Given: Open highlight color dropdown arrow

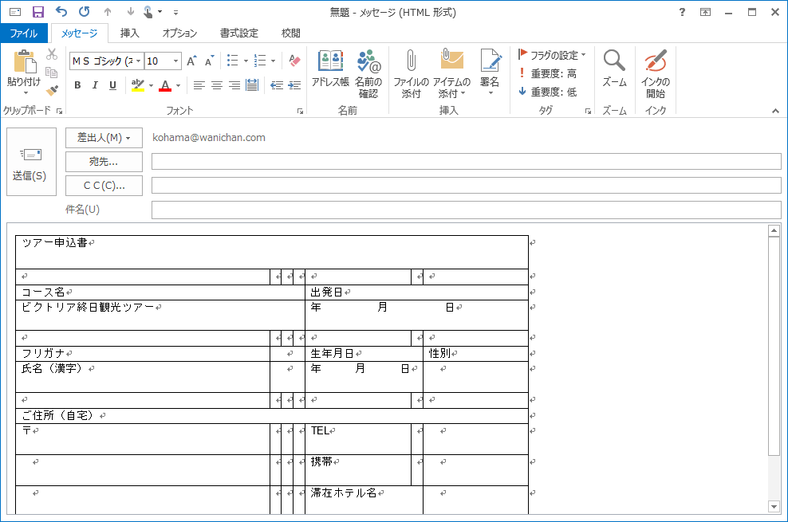Looking at the screenshot, I should 151,85.
